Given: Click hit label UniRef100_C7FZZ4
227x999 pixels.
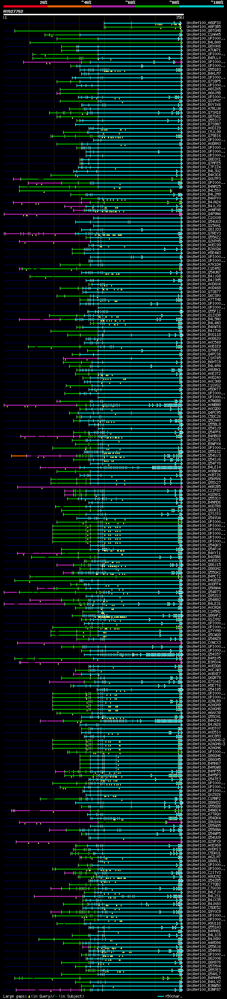Looking at the screenshot, I should point(204,167).
